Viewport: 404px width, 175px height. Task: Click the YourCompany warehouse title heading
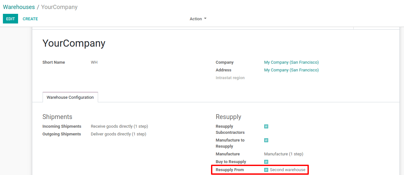coord(74,43)
